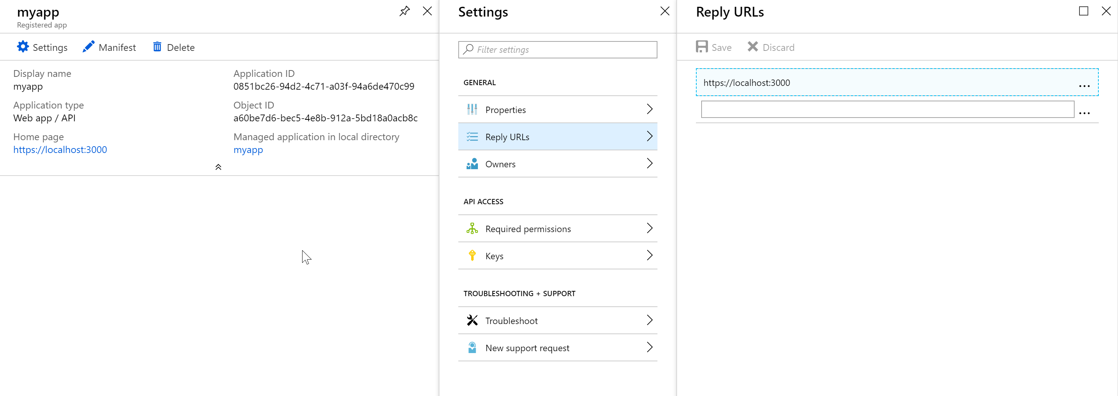Image resolution: width=1118 pixels, height=396 pixels.
Task: Click the search magnifier in Filter settings
Action: tap(468, 49)
